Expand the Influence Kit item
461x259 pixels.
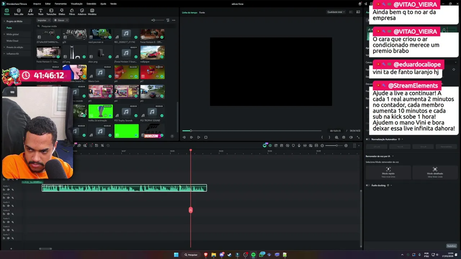4,54
